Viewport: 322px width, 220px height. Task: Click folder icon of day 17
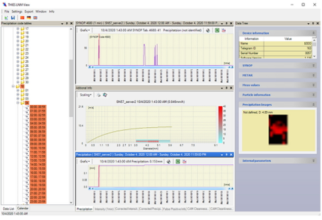point(22,29)
